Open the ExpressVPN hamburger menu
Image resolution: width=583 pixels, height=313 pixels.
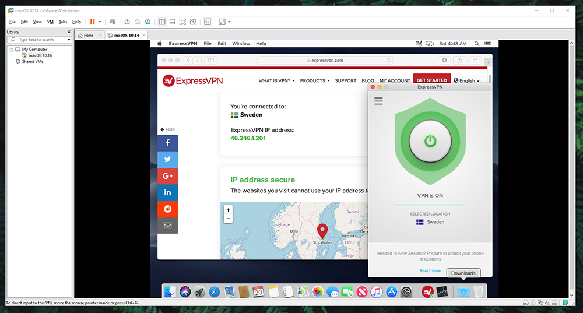coord(378,101)
